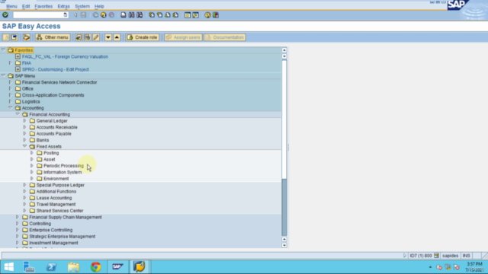Expand the Controlling folder
Viewport: 488px width, 274px height.
[18, 223]
